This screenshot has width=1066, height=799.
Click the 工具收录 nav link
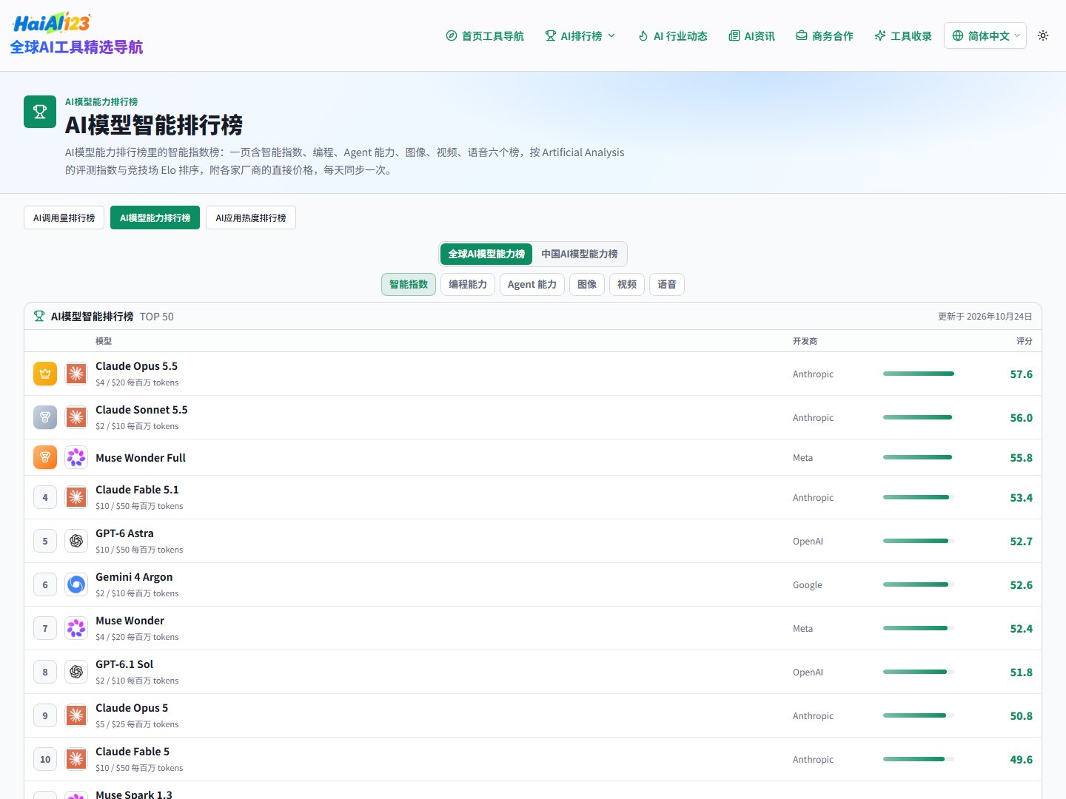click(903, 36)
